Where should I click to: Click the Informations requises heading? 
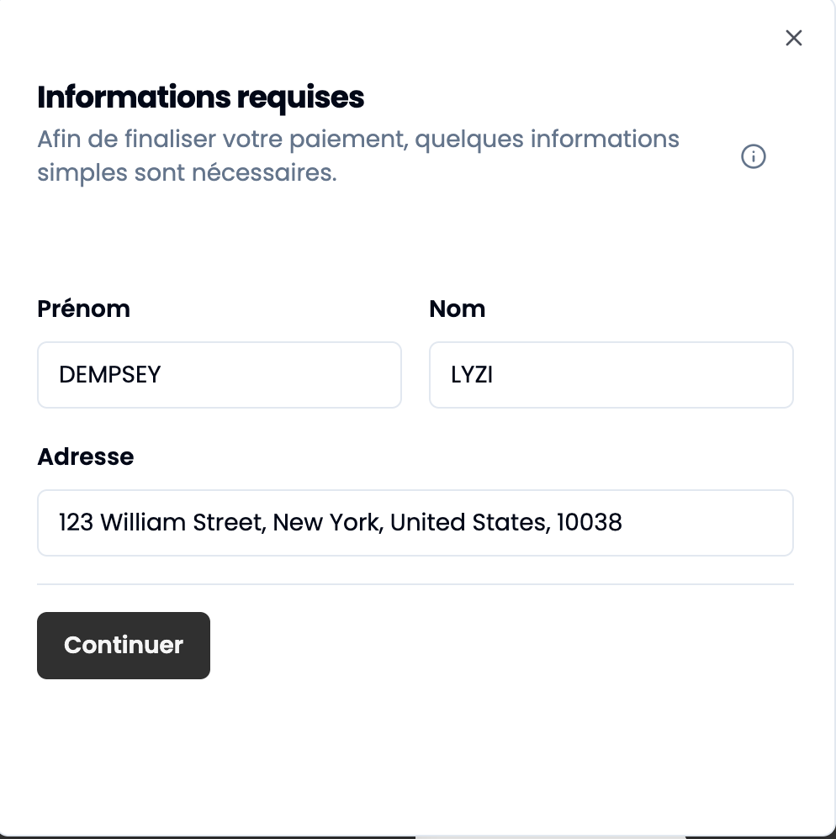click(201, 98)
